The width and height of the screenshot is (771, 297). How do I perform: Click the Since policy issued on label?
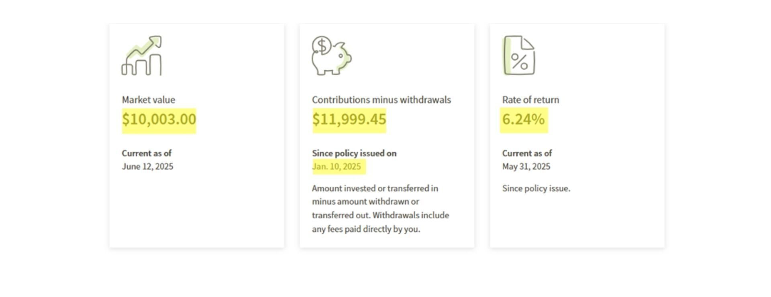coord(354,153)
